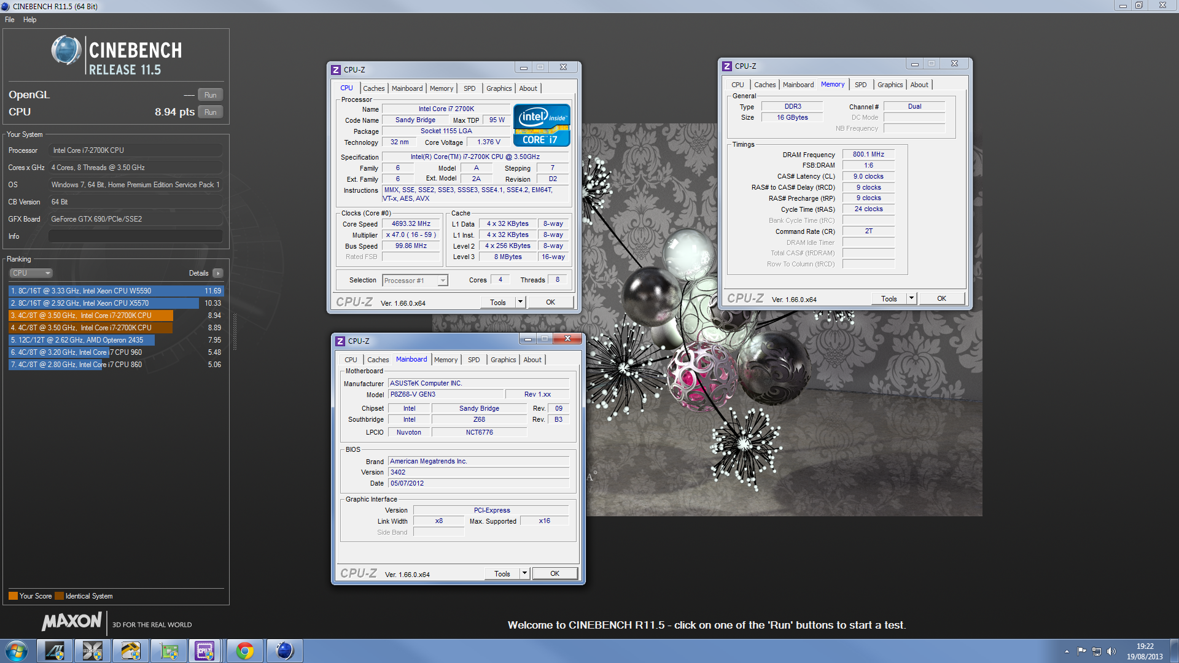1179x663 pixels.
Task: Open Mainboard tab in CPU-Z processor window
Action: 407,88
